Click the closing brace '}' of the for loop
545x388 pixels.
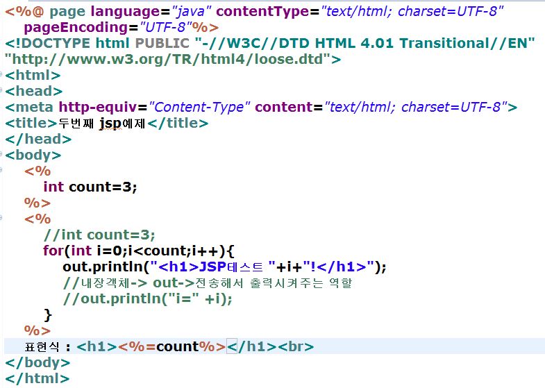click(x=48, y=315)
